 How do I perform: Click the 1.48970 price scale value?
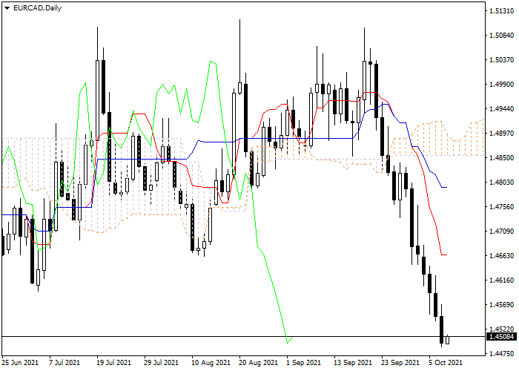tap(501, 134)
